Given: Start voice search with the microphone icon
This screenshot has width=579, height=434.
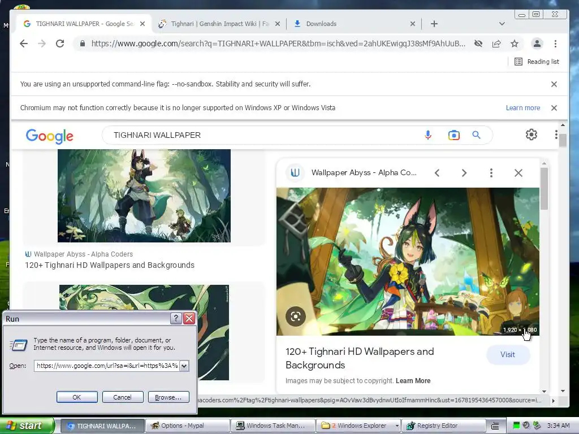Looking at the screenshot, I should coord(428,135).
